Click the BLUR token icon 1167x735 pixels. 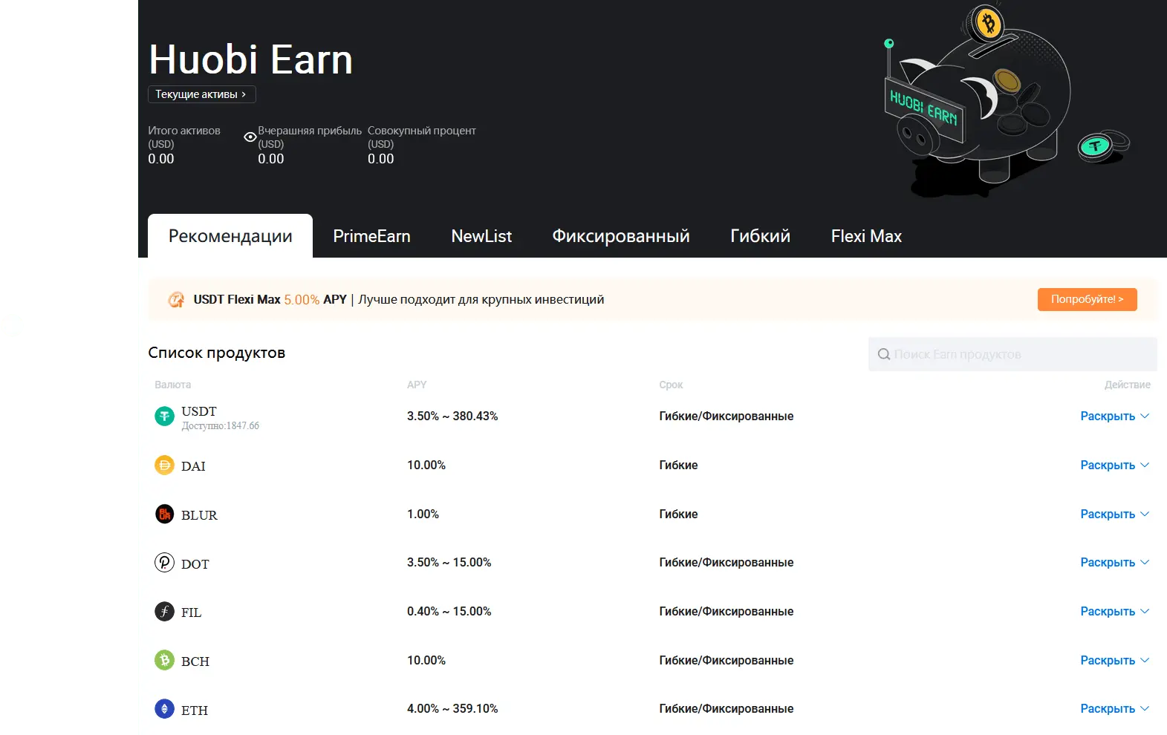pyautogui.click(x=164, y=514)
